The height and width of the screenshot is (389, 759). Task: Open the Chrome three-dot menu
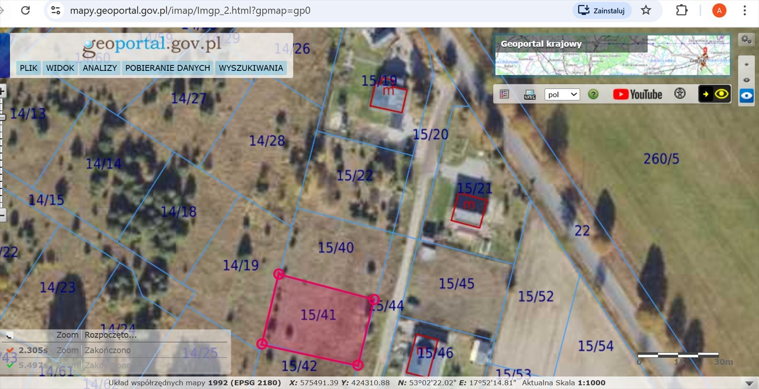click(x=745, y=10)
